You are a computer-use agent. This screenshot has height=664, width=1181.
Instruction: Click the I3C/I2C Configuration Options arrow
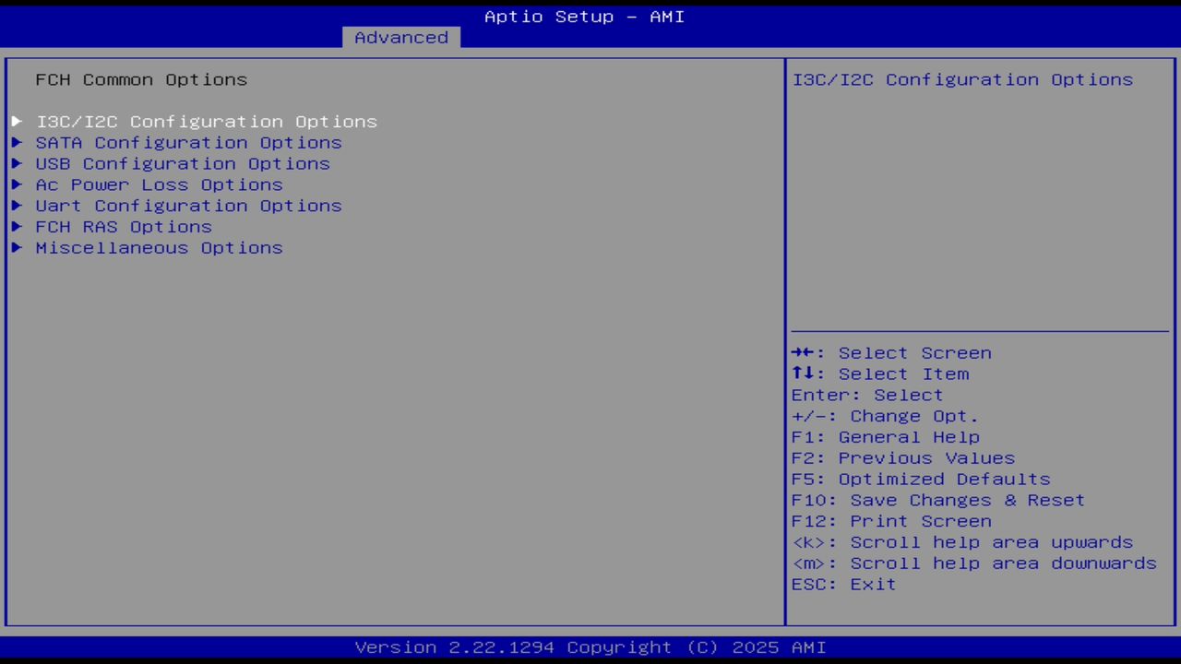(17, 121)
